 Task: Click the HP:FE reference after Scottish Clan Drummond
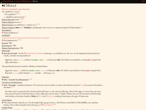coord(30,79)
